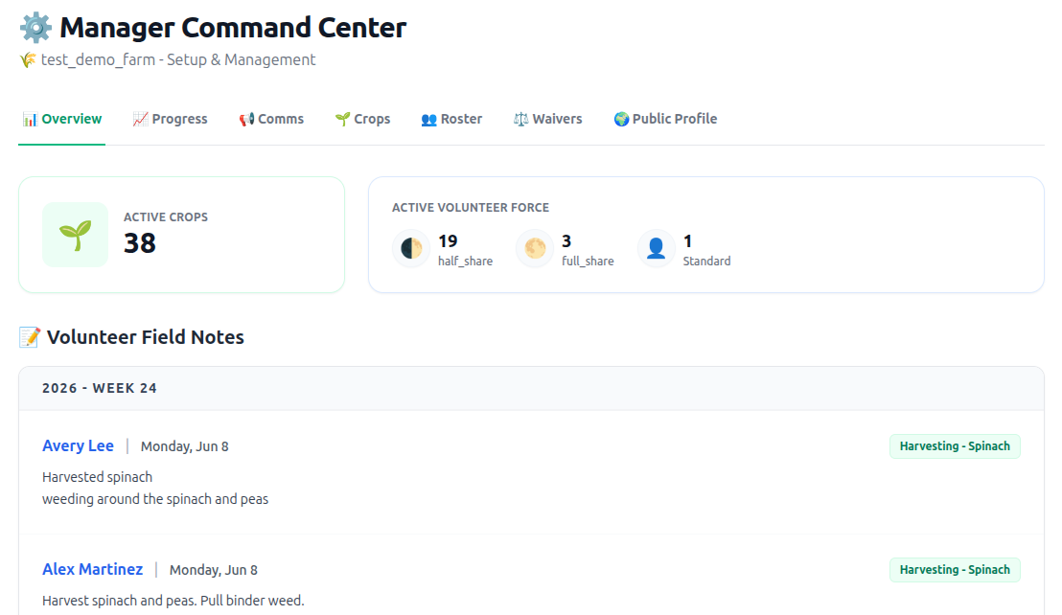The width and height of the screenshot is (1062, 615).
Task: Click the memo icon beside Volunteer Field Notes
Action: pyautogui.click(x=30, y=337)
